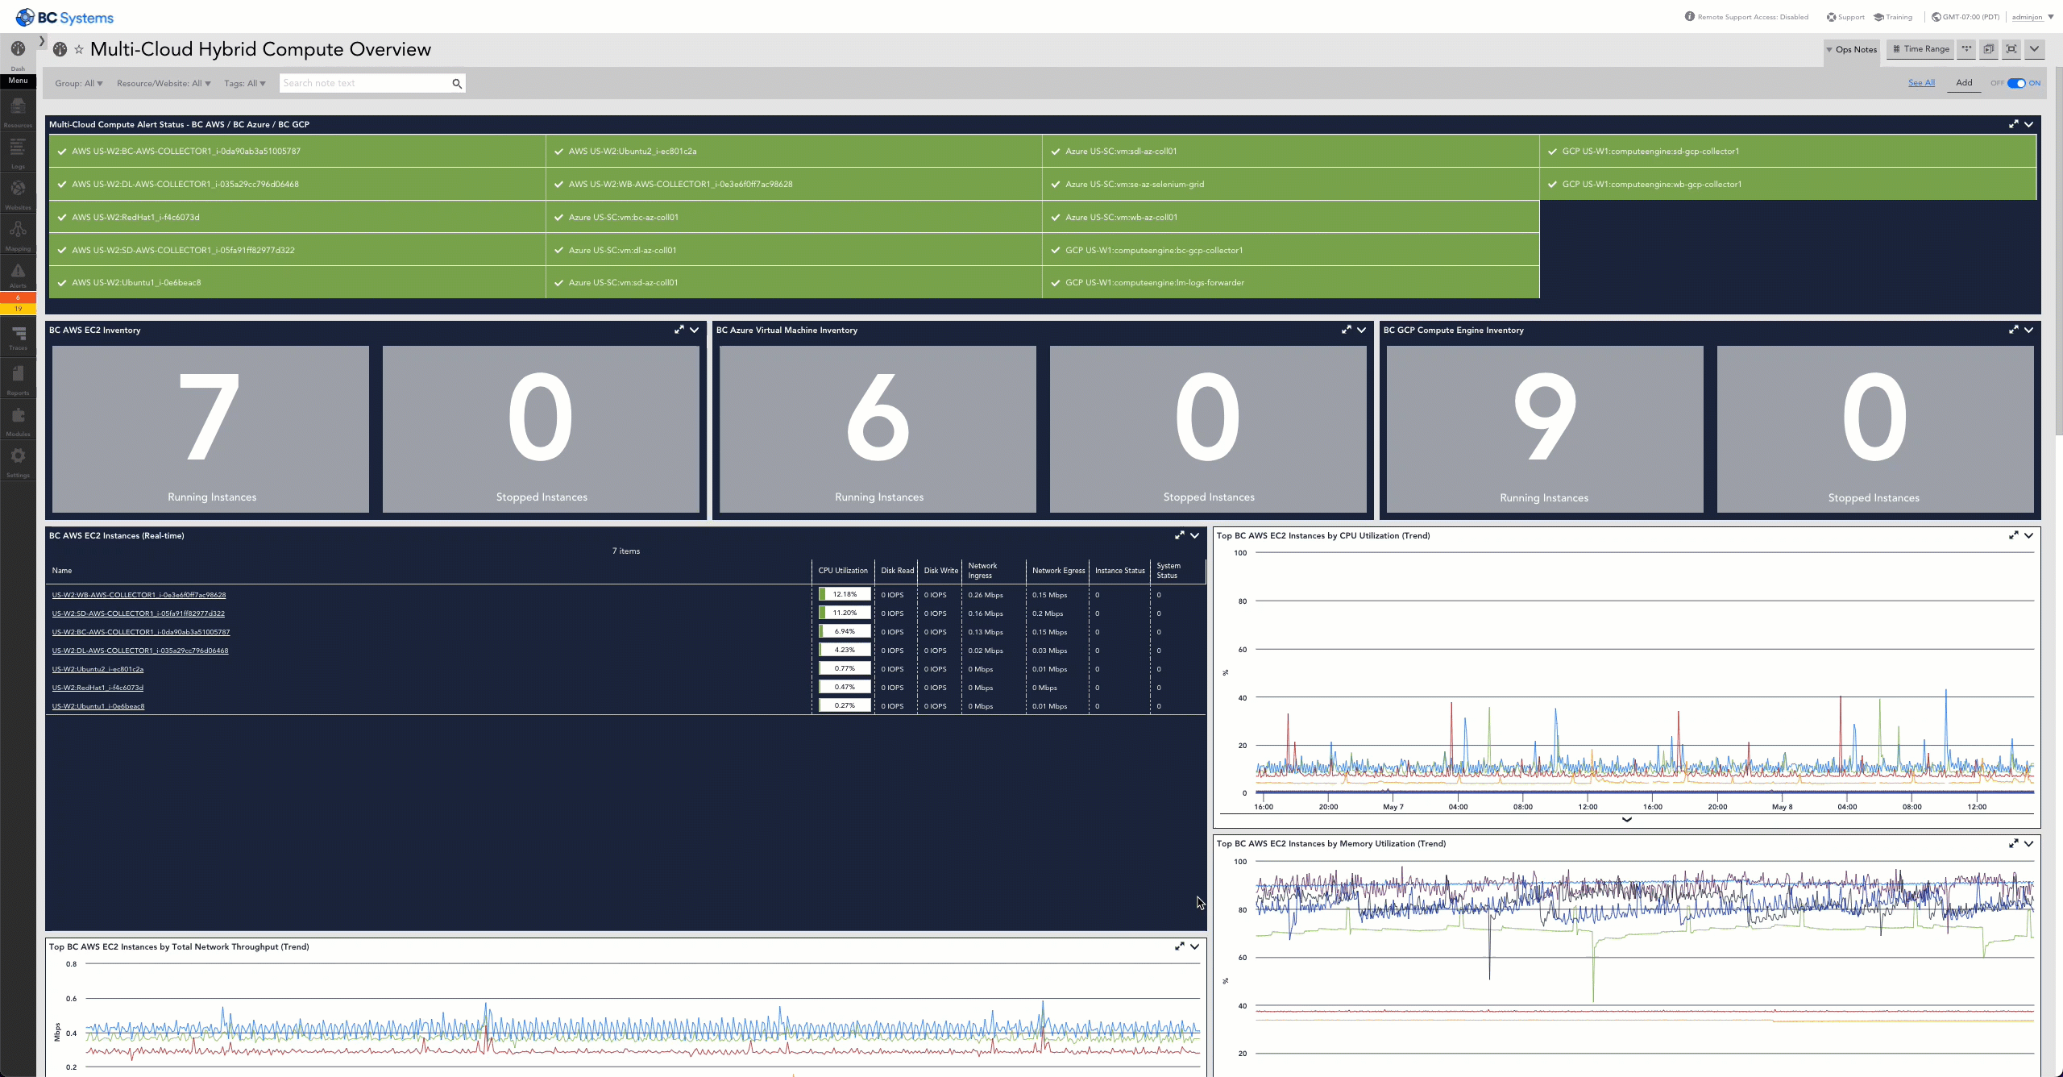This screenshot has width=2063, height=1077.
Task: Open US-W2:SD-AWS-COLLECTOR1 instance link
Action: 139,613
